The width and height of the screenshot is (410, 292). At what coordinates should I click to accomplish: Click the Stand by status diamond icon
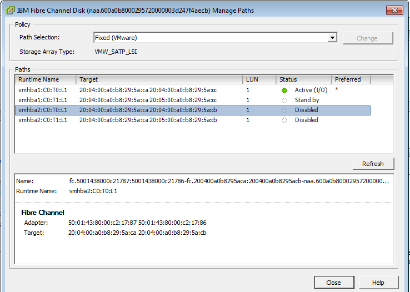pos(284,100)
